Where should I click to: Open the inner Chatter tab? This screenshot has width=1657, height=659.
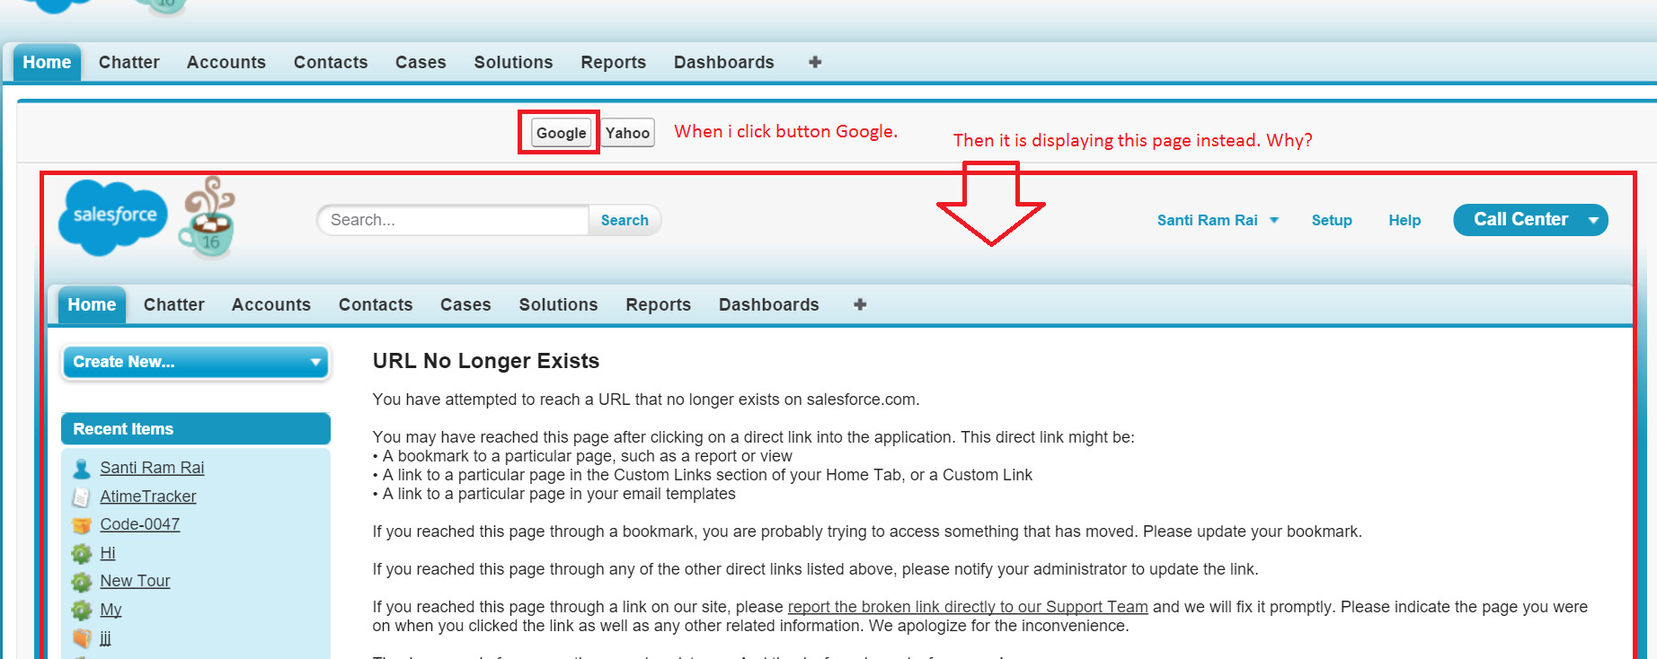[x=174, y=304]
